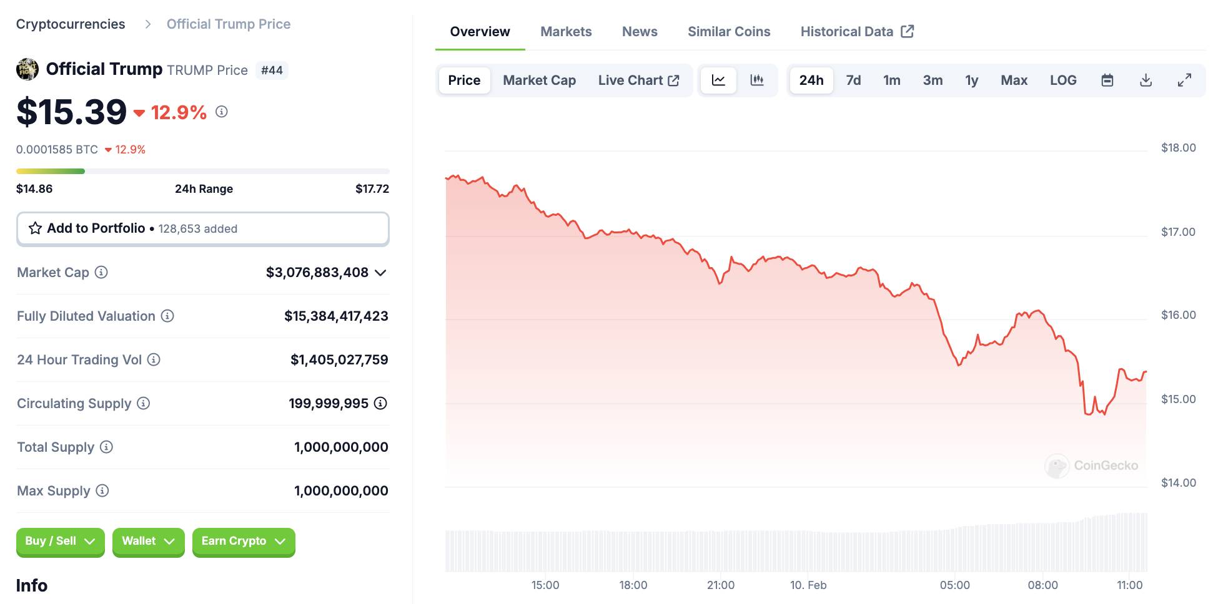Select the Price chart mode
The image size is (1218, 604).
464,80
